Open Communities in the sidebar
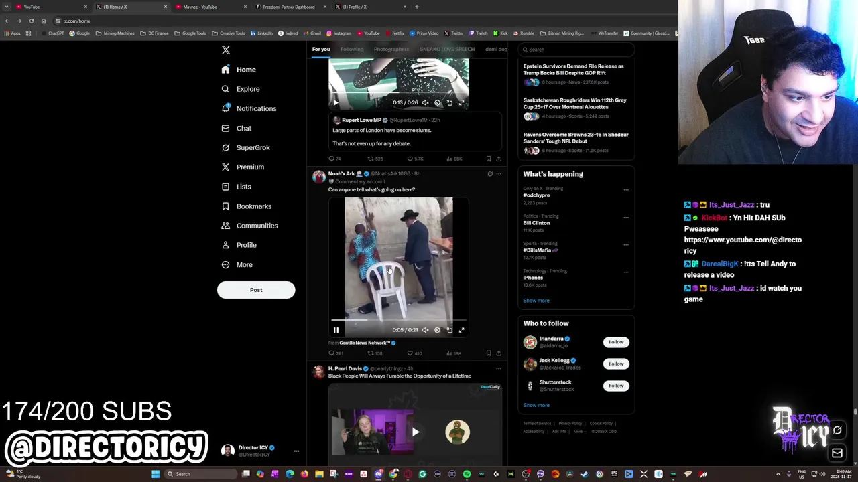 click(249, 226)
